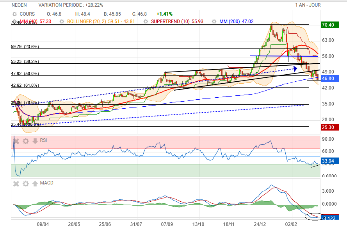
Task: Select the RSI panel title
Action: tap(43, 140)
